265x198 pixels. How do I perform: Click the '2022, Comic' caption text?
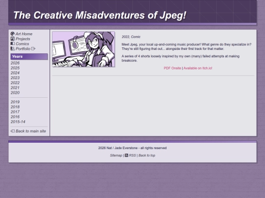131,37
